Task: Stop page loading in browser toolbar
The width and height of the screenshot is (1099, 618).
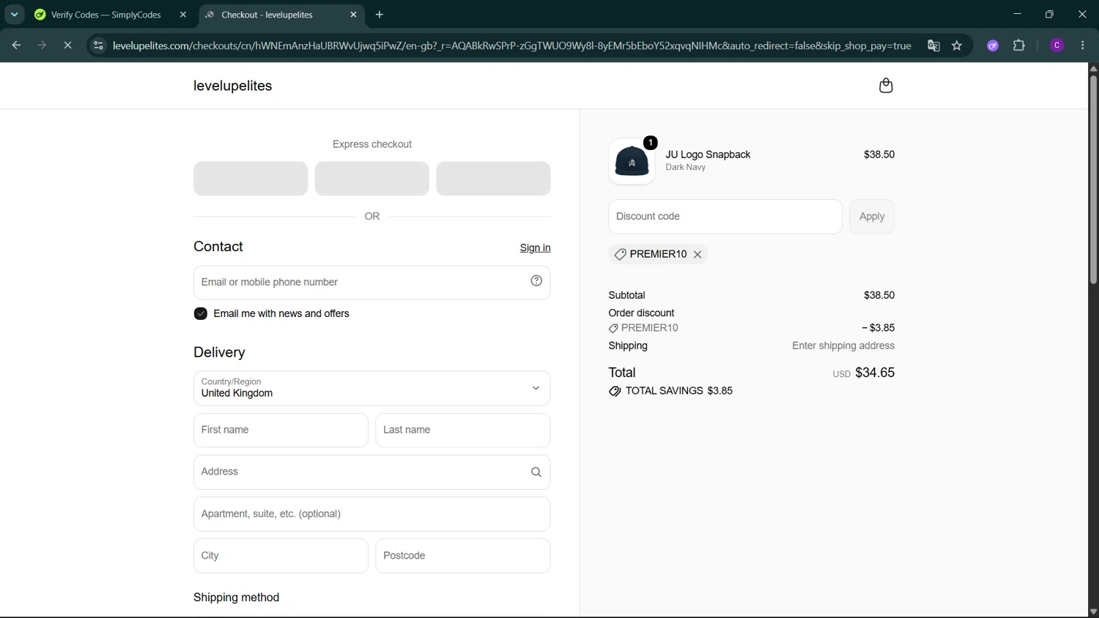Action: click(x=67, y=45)
